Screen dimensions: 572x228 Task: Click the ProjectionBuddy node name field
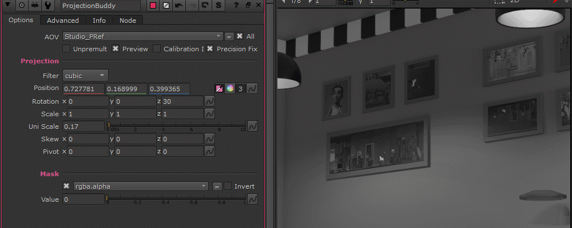100,6
